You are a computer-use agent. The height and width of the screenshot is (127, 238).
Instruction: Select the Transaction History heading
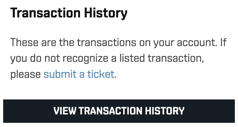click(x=69, y=13)
